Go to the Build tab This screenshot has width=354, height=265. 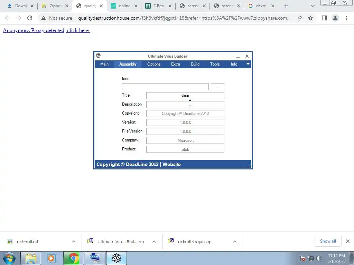click(195, 64)
